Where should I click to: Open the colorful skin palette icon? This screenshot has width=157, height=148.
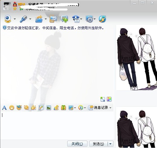pos(109,99)
